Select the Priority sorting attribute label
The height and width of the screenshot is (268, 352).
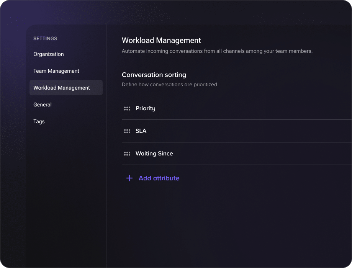(146, 109)
